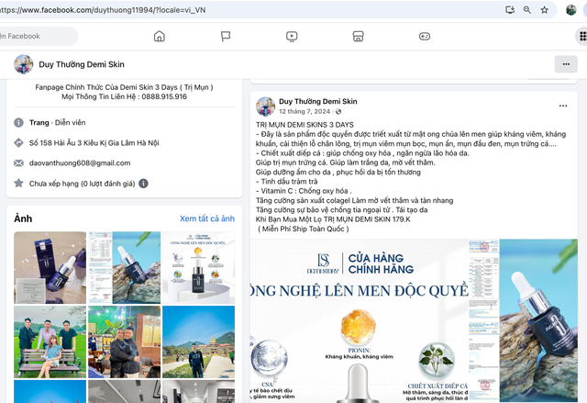Click the address direction icon
Screen dimensions: 587x403
pyautogui.click(x=18, y=142)
